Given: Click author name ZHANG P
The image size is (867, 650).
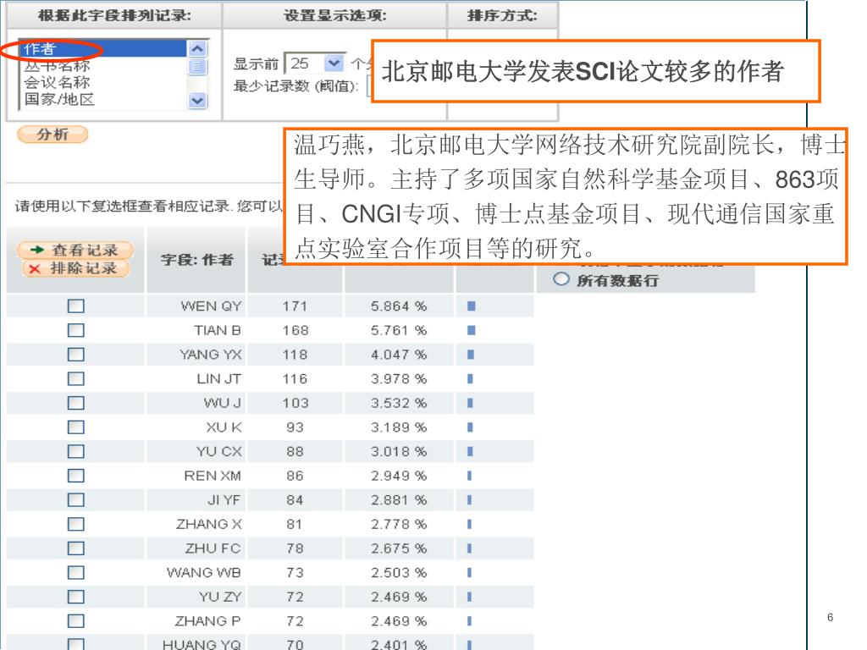Looking at the screenshot, I should 208,621.
